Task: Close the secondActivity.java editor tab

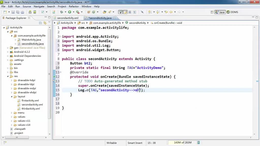Action: [x=114, y=18]
